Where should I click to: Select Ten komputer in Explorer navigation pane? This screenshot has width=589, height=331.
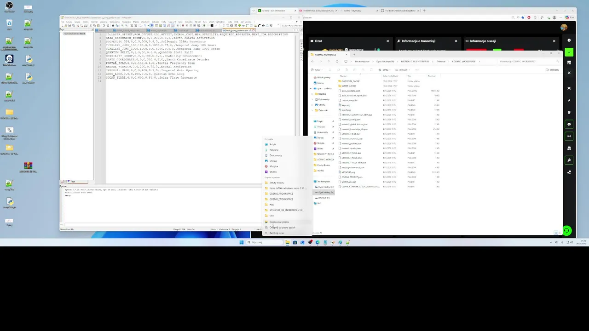[x=324, y=182]
